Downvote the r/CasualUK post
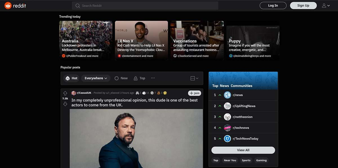The height and width of the screenshot is (168, 338). point(65,104)
